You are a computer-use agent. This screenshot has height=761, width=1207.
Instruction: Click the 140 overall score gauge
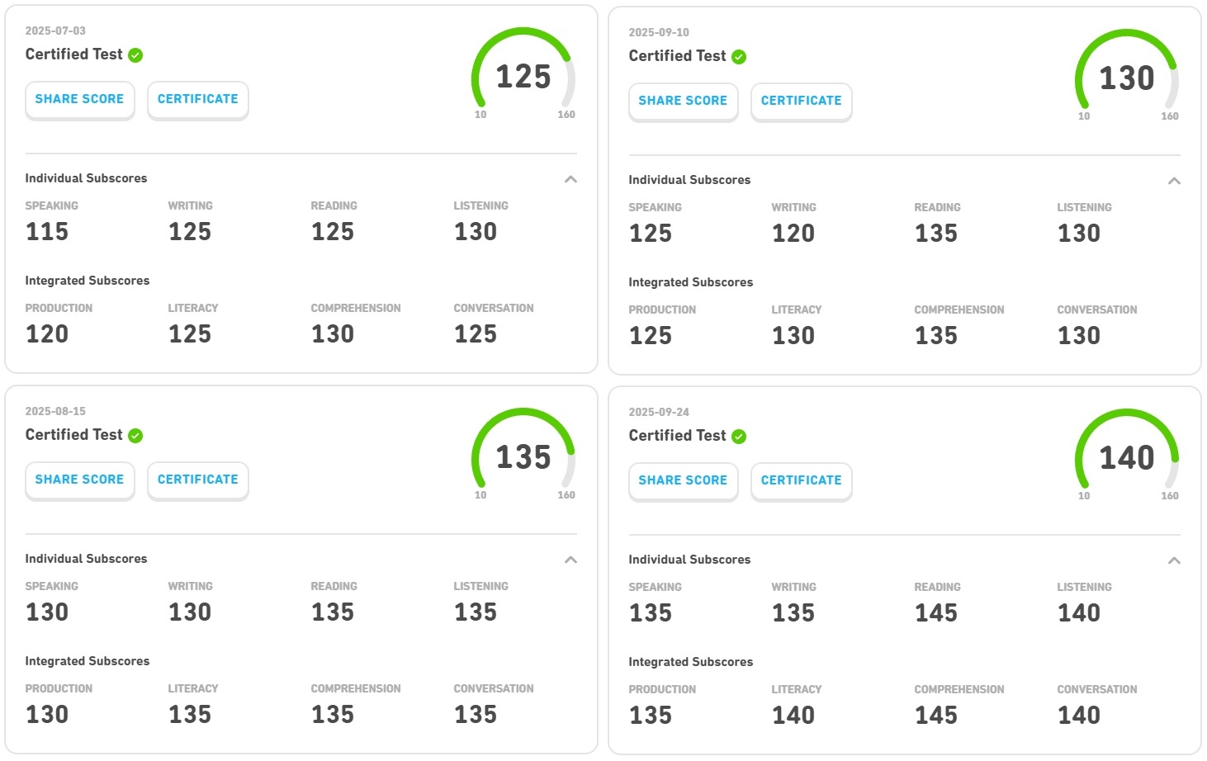pos(1127,457)
